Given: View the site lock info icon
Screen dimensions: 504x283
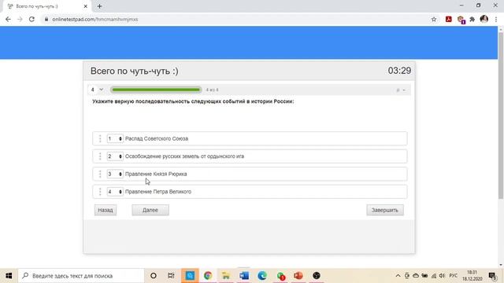Looking at the screenshot, I should pos(46,19).
